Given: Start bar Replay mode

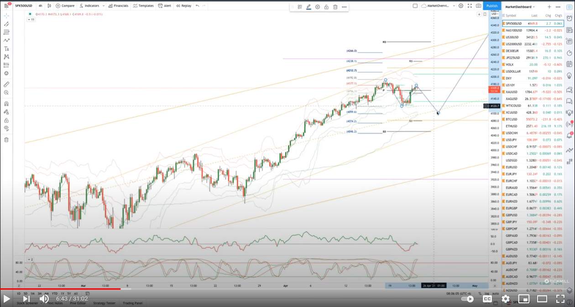Looking at the screenshot, I should [x=183, y=6].
